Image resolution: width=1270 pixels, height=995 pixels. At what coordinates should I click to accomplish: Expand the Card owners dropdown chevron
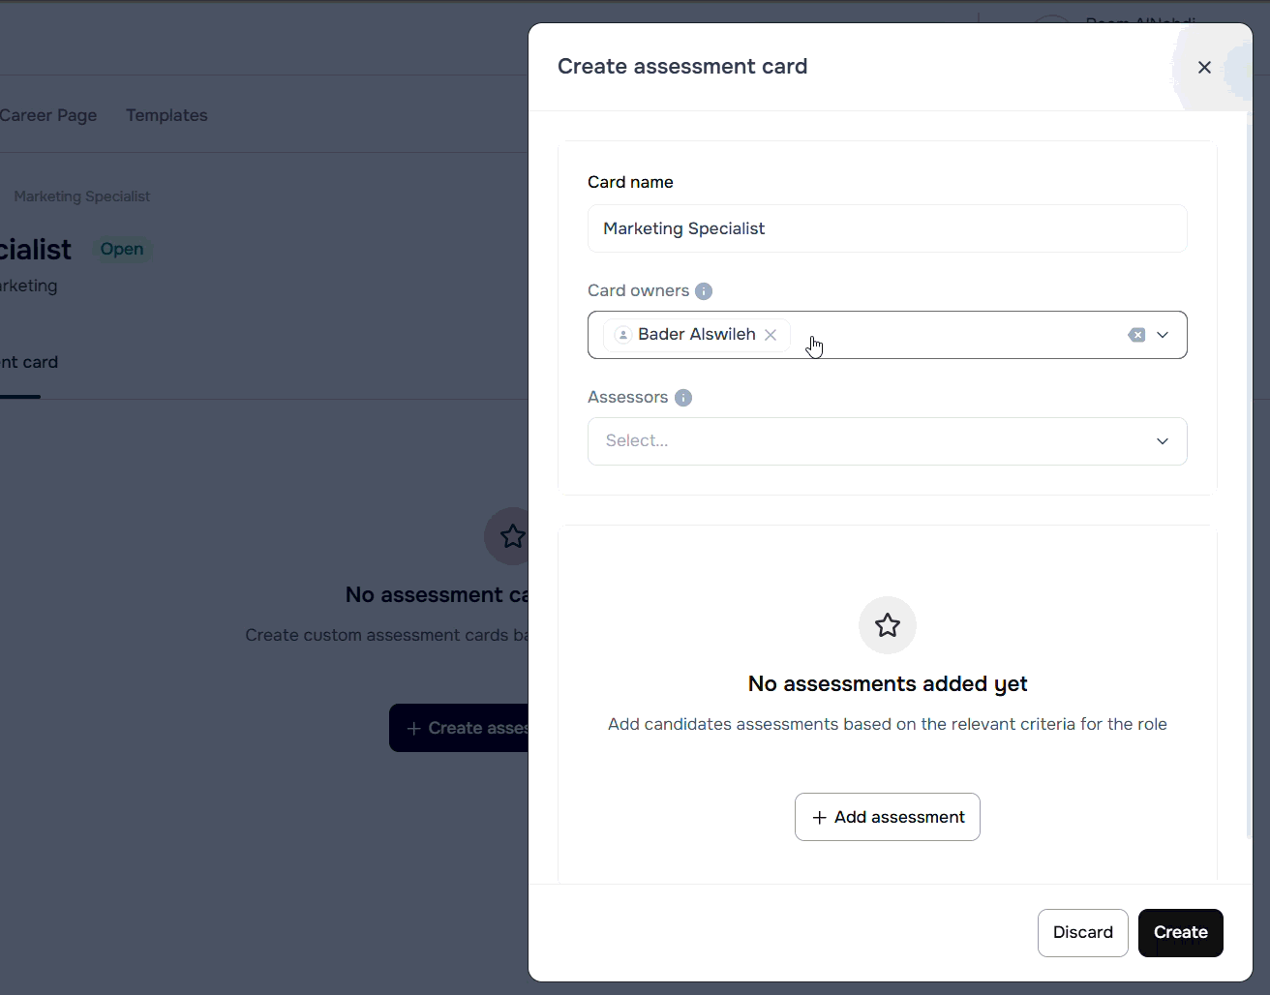coord(1163,335)
